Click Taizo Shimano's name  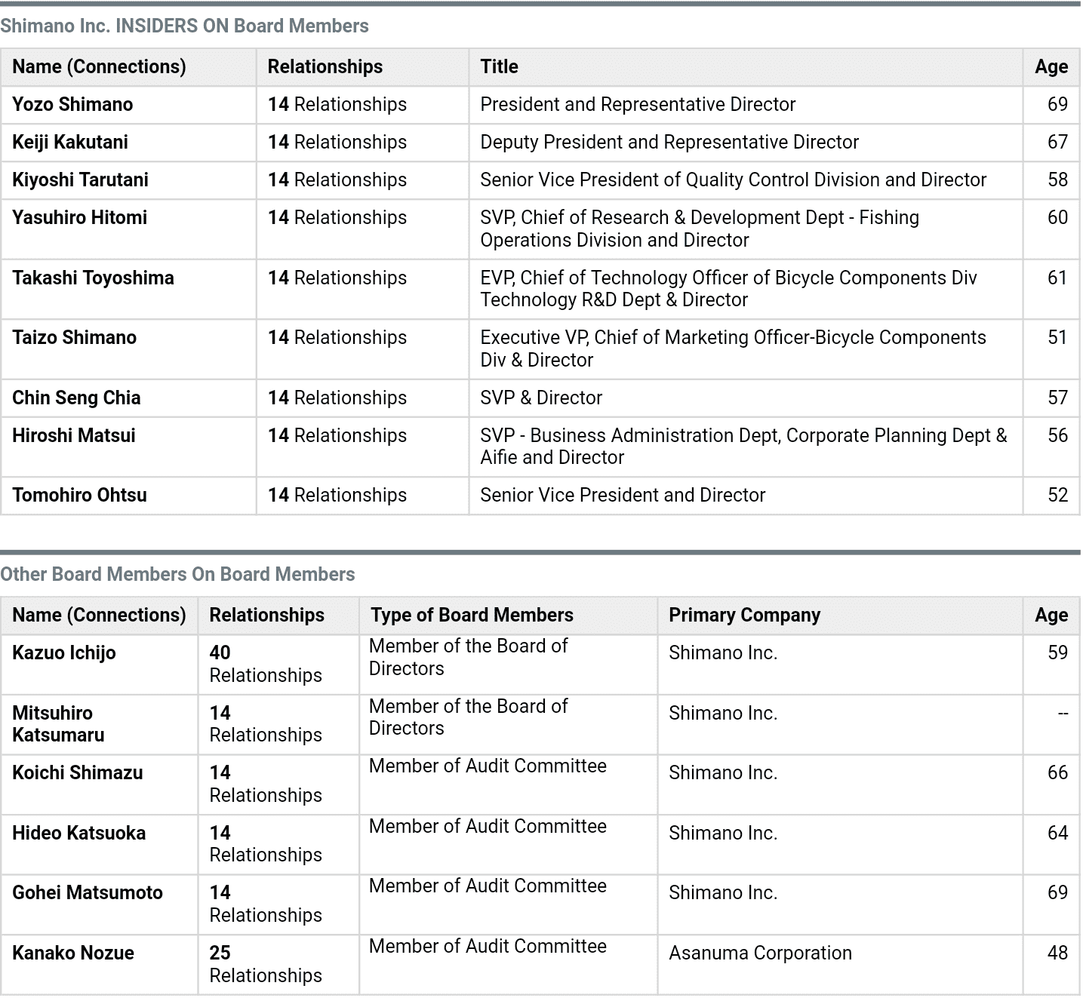(x=74, y=338)
